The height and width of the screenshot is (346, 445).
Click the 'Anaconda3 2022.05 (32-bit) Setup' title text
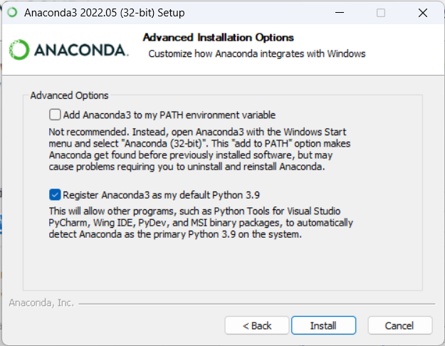pyautogui.click(x=105, y=13)
